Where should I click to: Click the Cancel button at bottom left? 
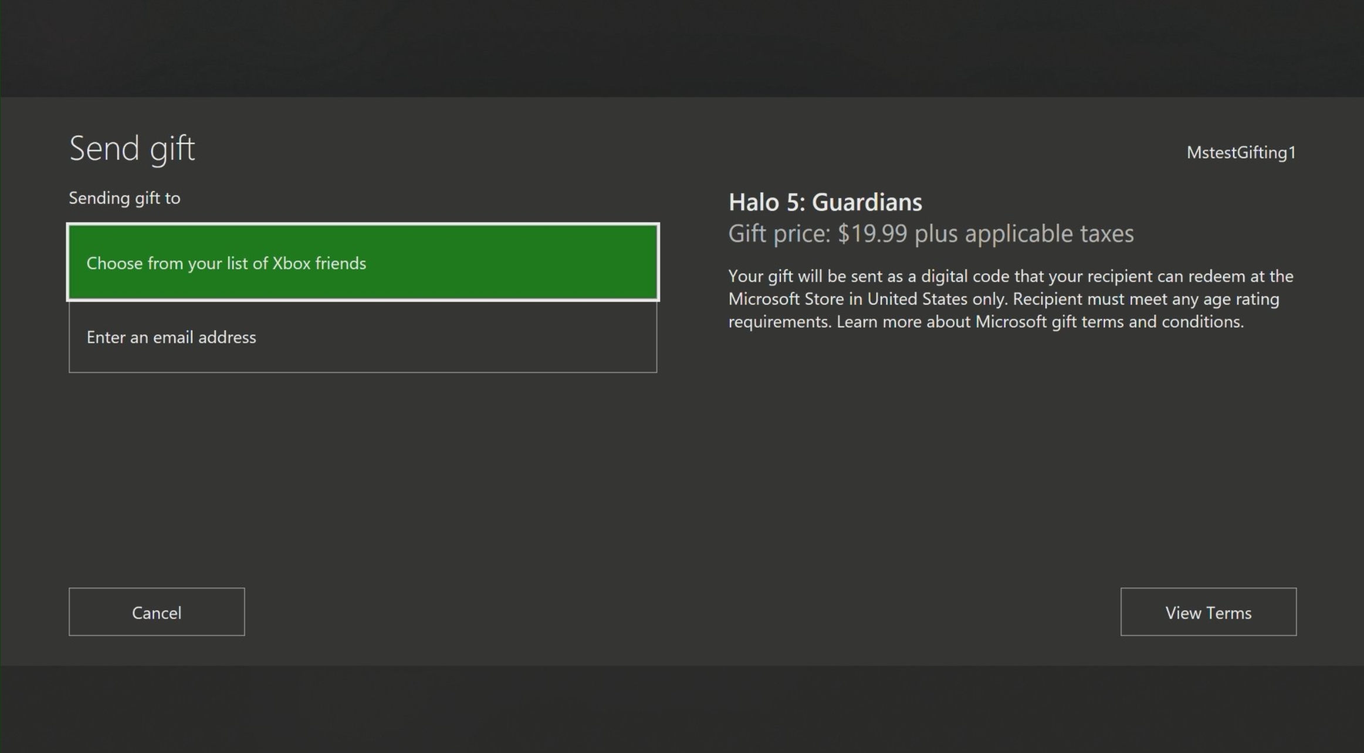157,612
